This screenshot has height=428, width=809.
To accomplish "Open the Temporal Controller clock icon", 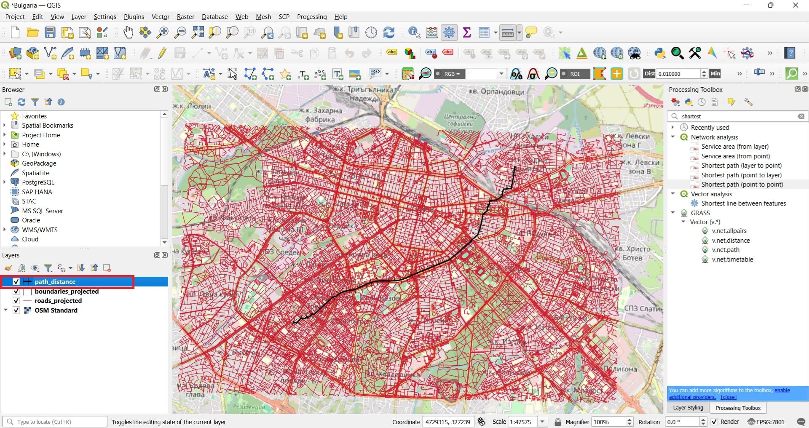I will click(371, 32).
